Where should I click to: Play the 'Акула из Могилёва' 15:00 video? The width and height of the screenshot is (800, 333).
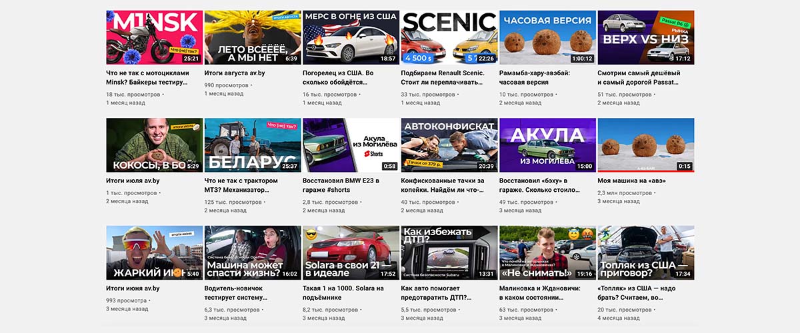click(x=547, y=145)
